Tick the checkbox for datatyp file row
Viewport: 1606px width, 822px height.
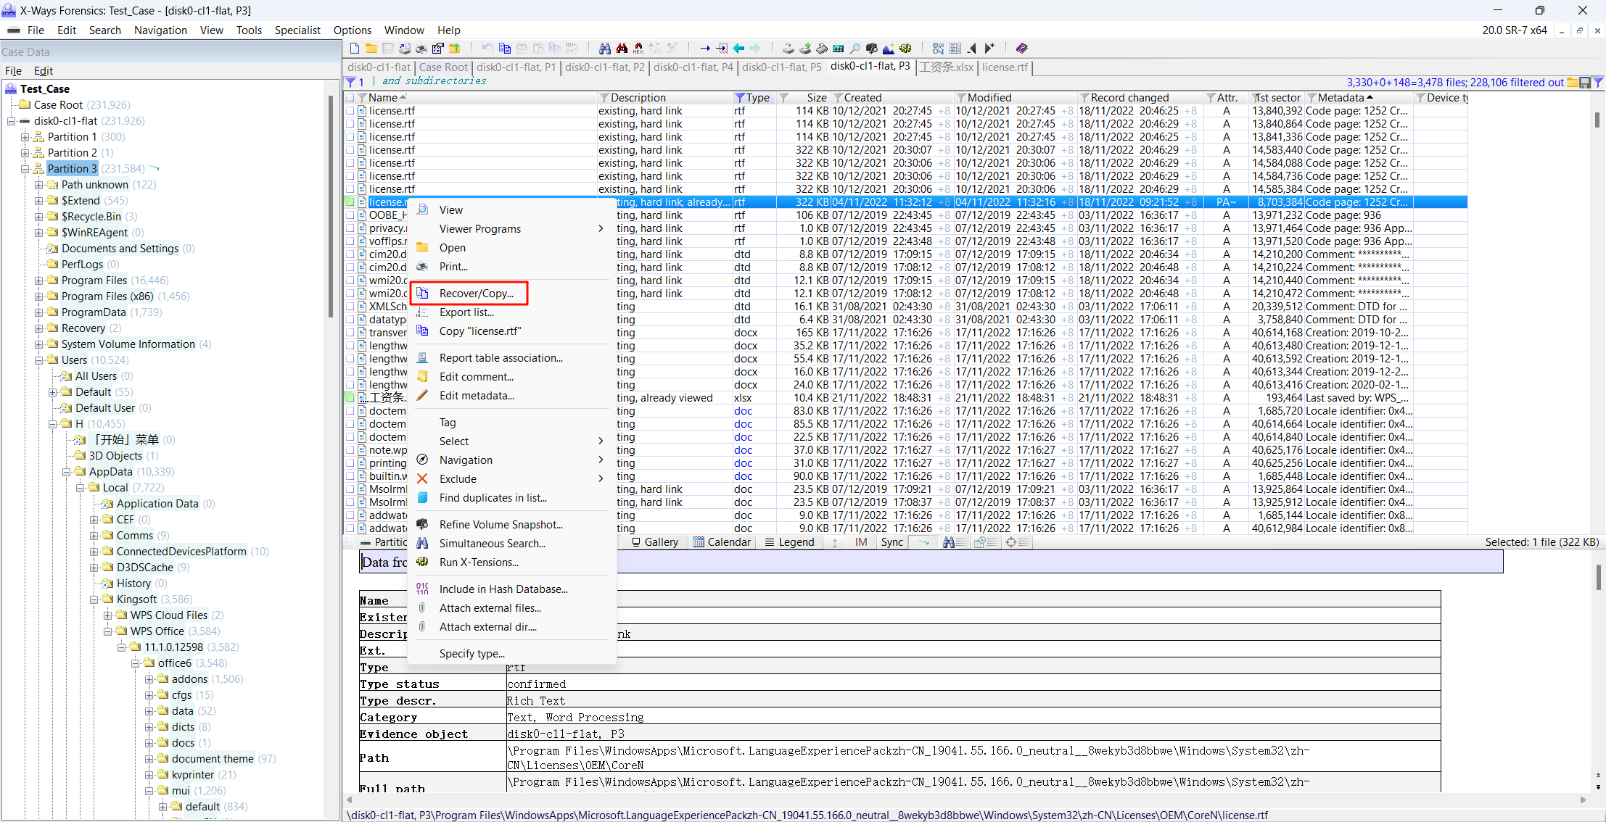tap(350, 320)
